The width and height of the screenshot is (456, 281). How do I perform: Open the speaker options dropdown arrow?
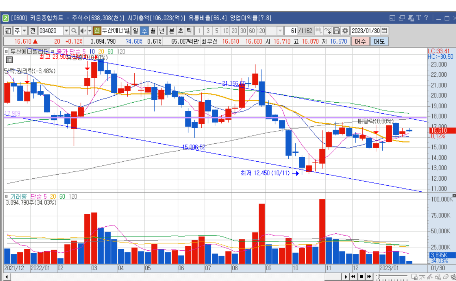[90, 31]
